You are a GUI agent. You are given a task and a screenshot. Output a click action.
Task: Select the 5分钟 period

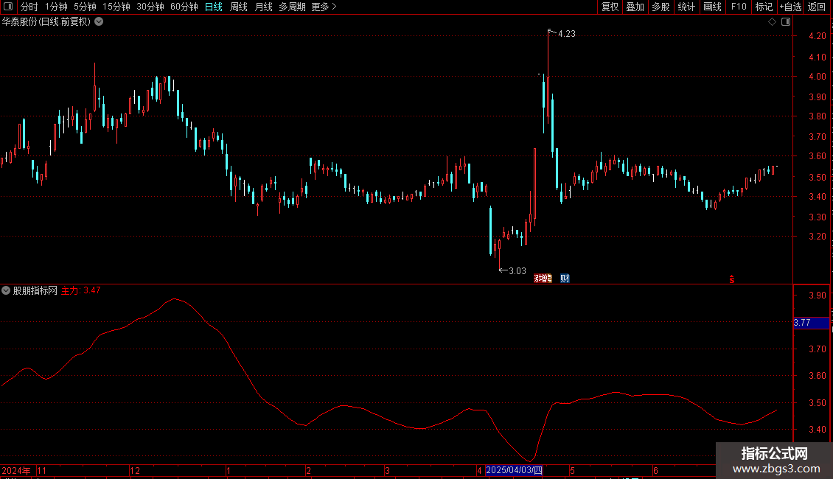pos(85,7)
